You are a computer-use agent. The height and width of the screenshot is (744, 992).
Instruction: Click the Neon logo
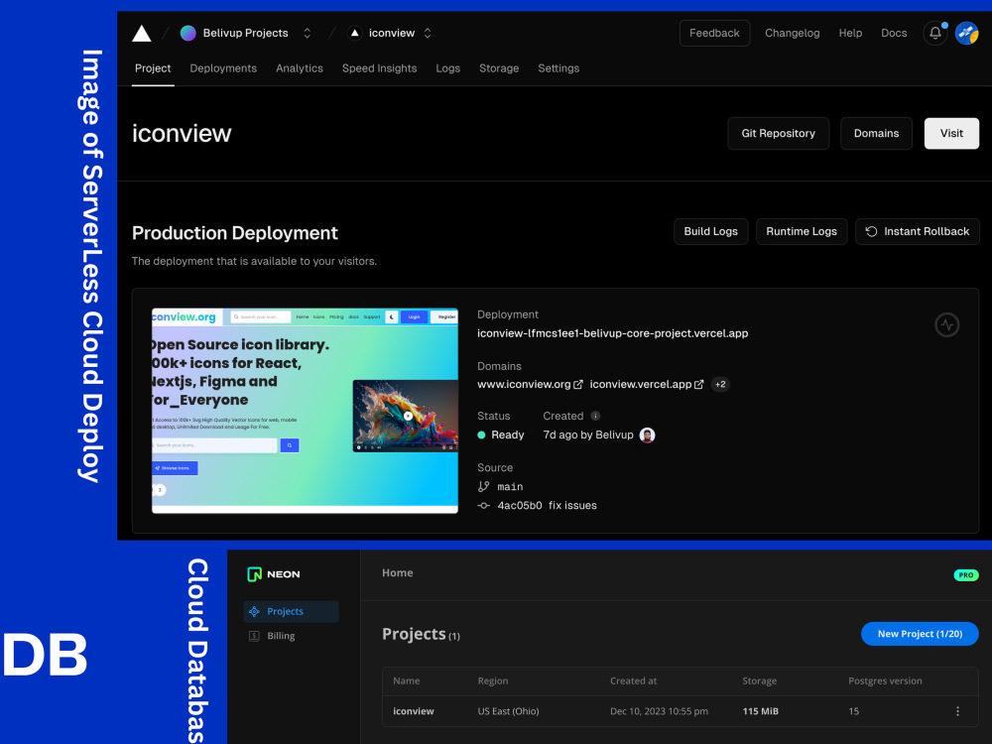click(274, 573)
